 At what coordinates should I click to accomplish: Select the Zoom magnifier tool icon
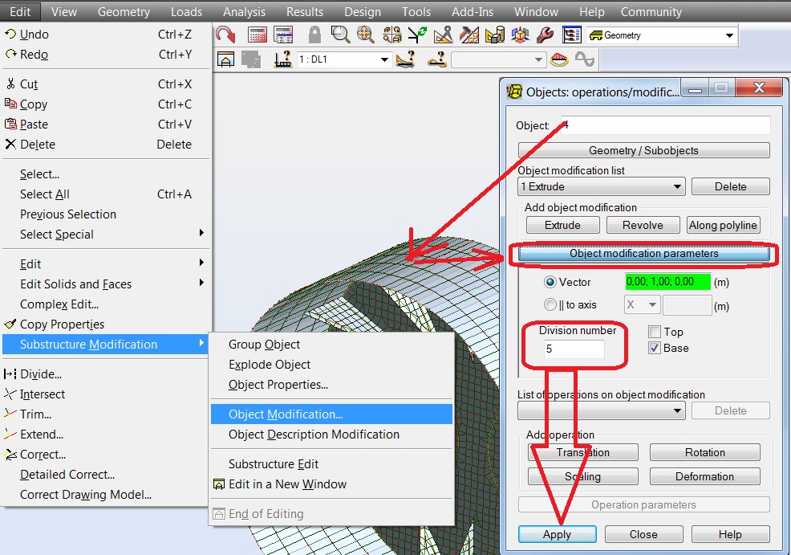pos(340,34)
